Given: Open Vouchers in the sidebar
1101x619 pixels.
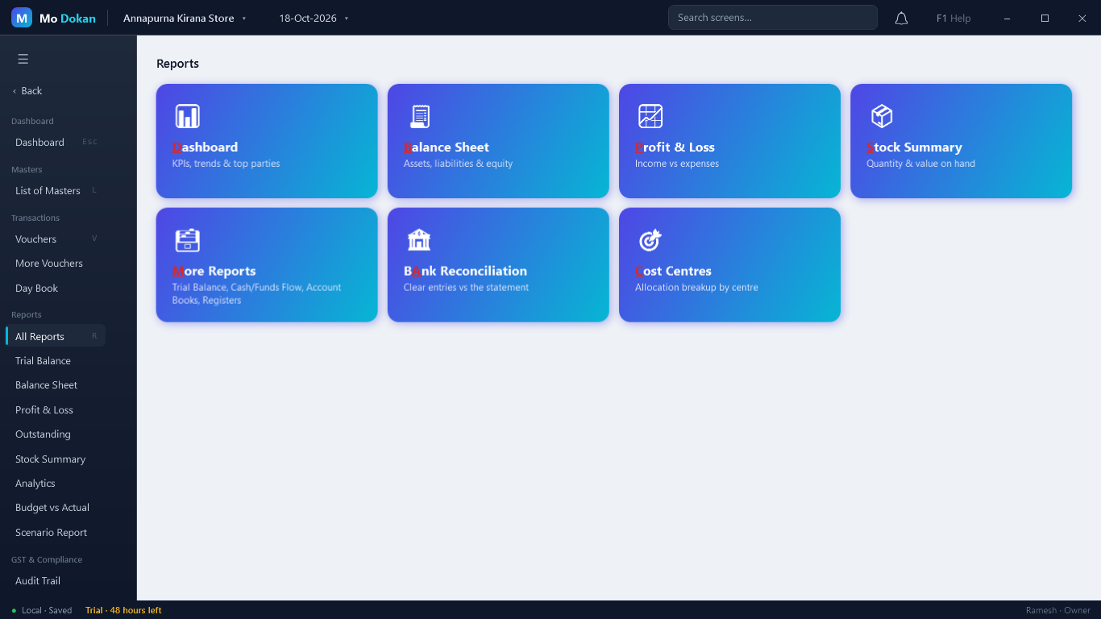Looking at the screenshot, I should (x=55, y=239).
